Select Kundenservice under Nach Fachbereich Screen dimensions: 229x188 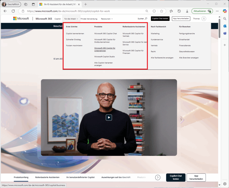pyautogui.click(x=157, y=40)
